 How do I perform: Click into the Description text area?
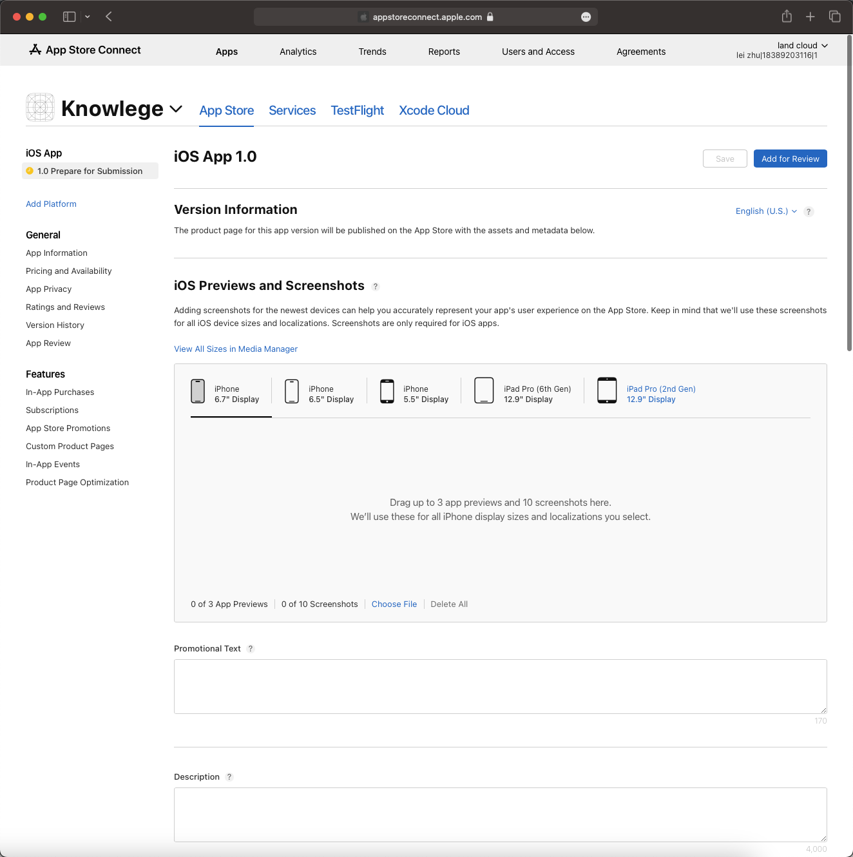[x=501, y=814]
